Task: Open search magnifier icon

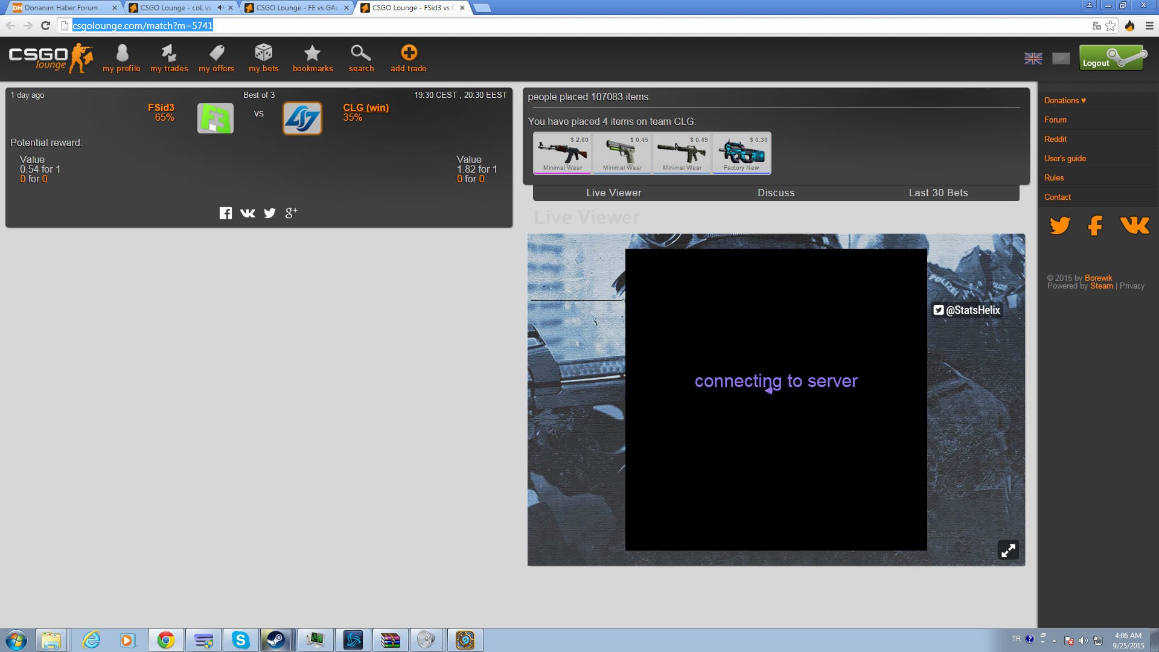Action: (361, 53)
